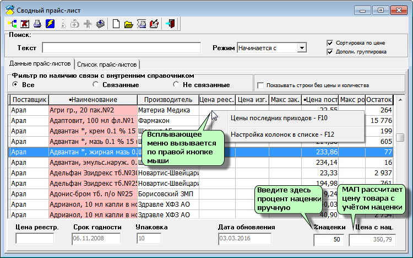This screenshot has width=413, height=258.
Task: Click the lightning bolt toolbar icon
Action: 50,24
